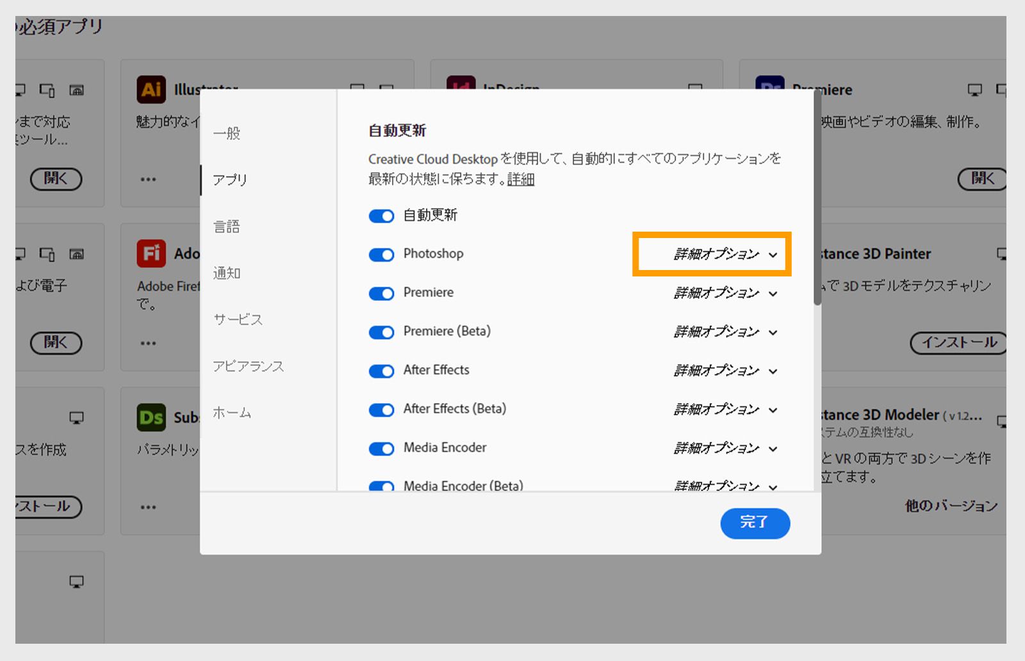1025x661 pixels.
Task: Click the 完了 button
Action: coord(755,523)
